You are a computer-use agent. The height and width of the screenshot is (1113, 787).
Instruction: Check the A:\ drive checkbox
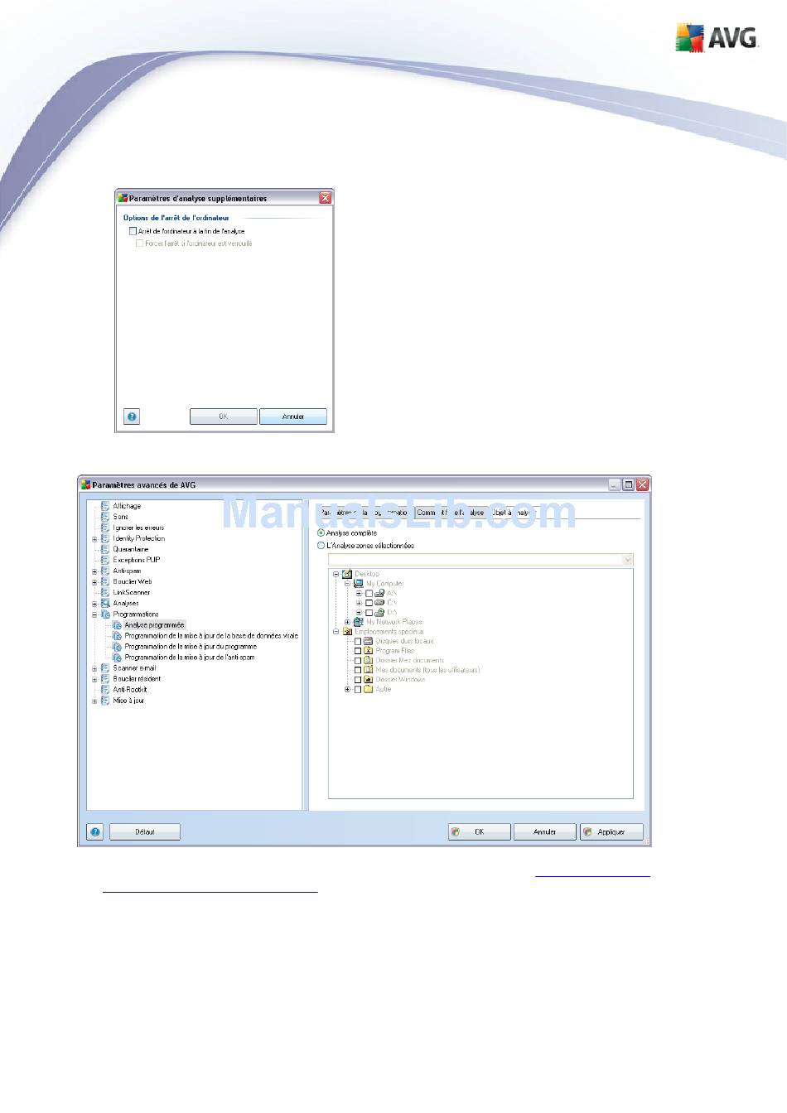click(x=369, y=594)
